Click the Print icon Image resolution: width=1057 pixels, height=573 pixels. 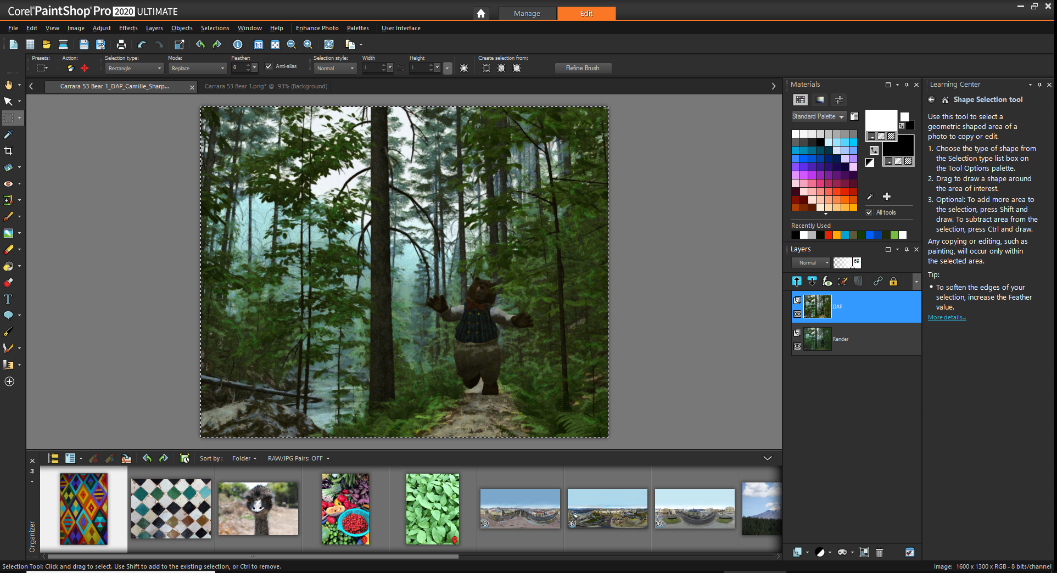[121, 44]
